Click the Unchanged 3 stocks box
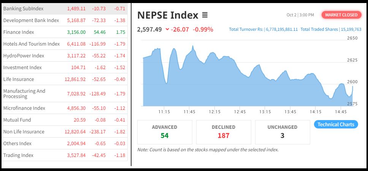 coord(282,132)
